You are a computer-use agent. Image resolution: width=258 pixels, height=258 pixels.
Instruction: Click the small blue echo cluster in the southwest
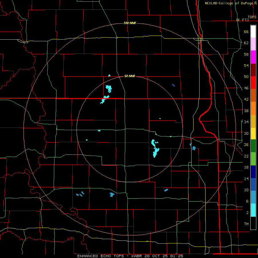point(80,194)
